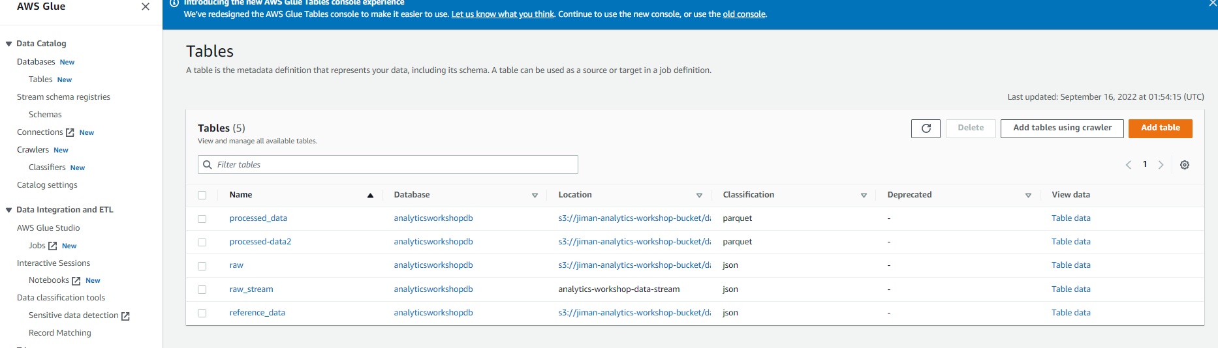This screenshot has height=348, width=1218.
Task: Open the raw_stream table
Action: coord(251,289)
